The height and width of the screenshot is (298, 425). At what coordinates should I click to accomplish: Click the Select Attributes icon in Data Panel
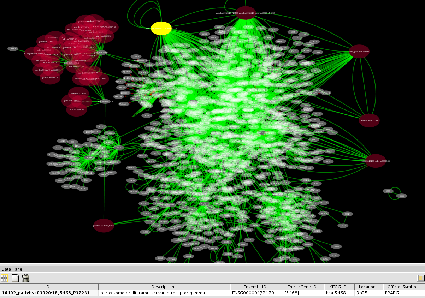[x=5, y=278]
